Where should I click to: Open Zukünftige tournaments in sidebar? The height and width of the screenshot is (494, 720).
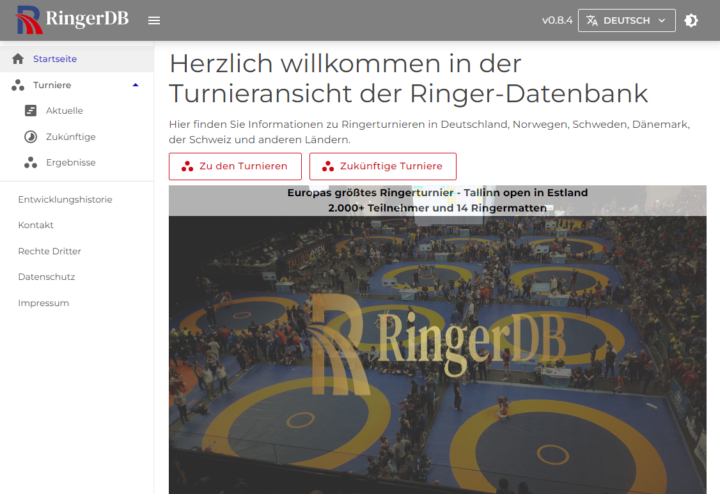pyautogui.click(x=71, y=137)
